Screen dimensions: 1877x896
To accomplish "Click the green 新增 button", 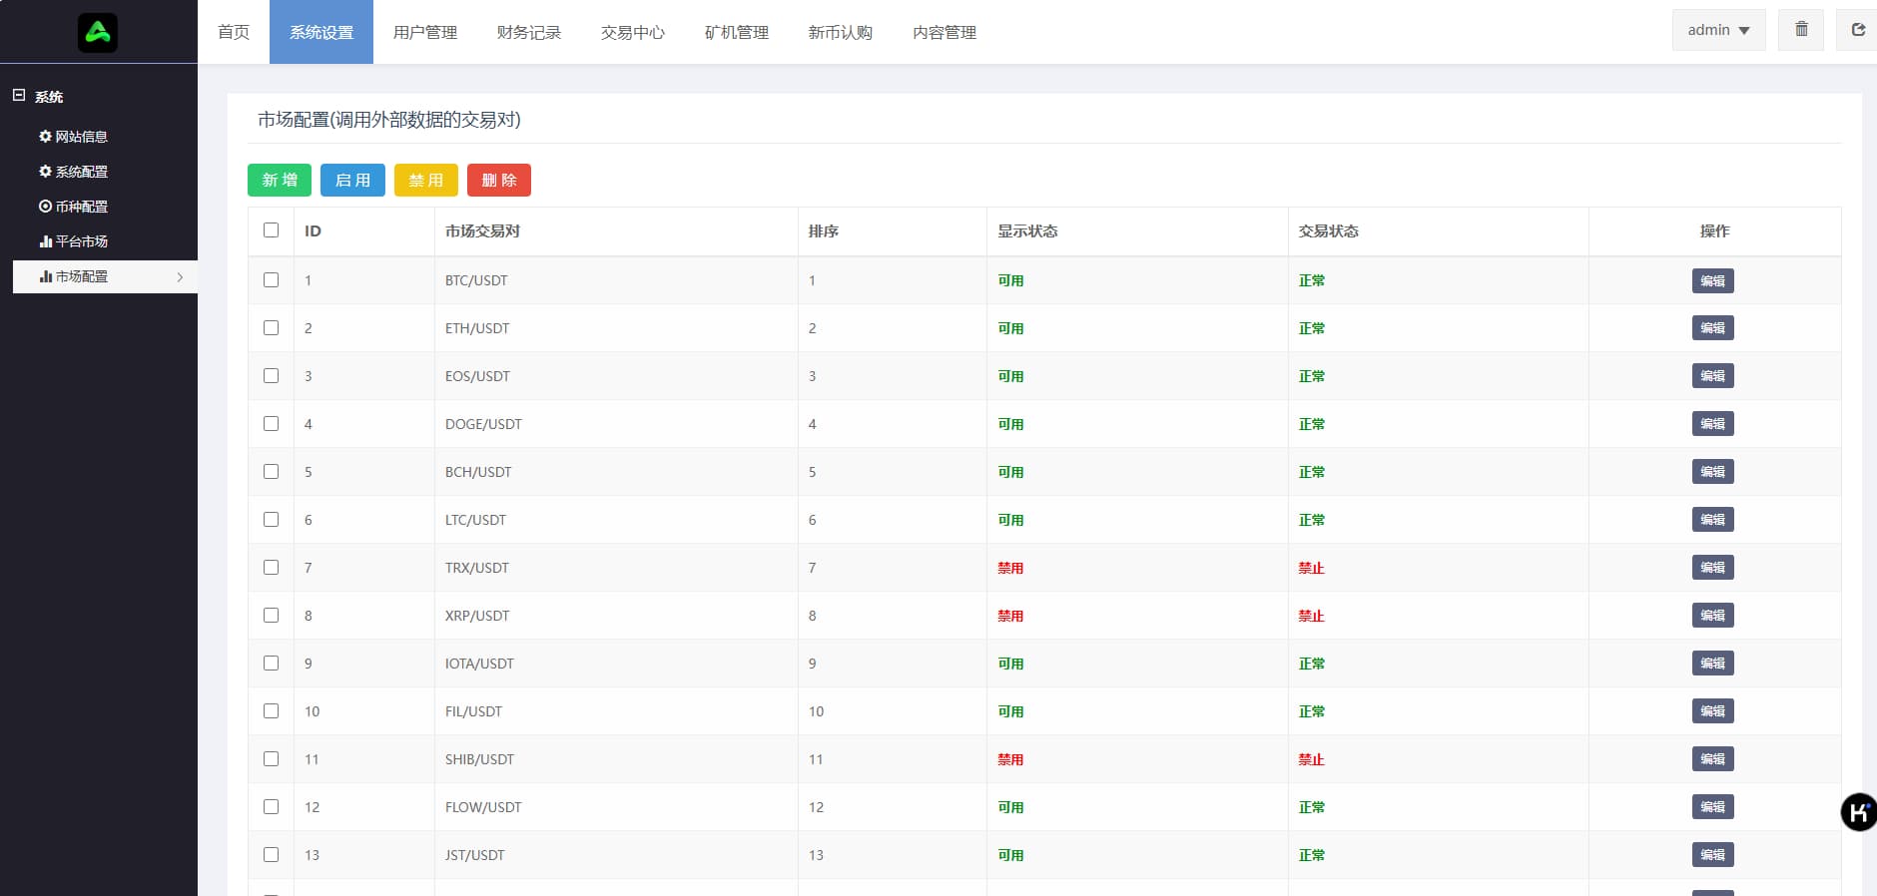I will coord(280,181).
